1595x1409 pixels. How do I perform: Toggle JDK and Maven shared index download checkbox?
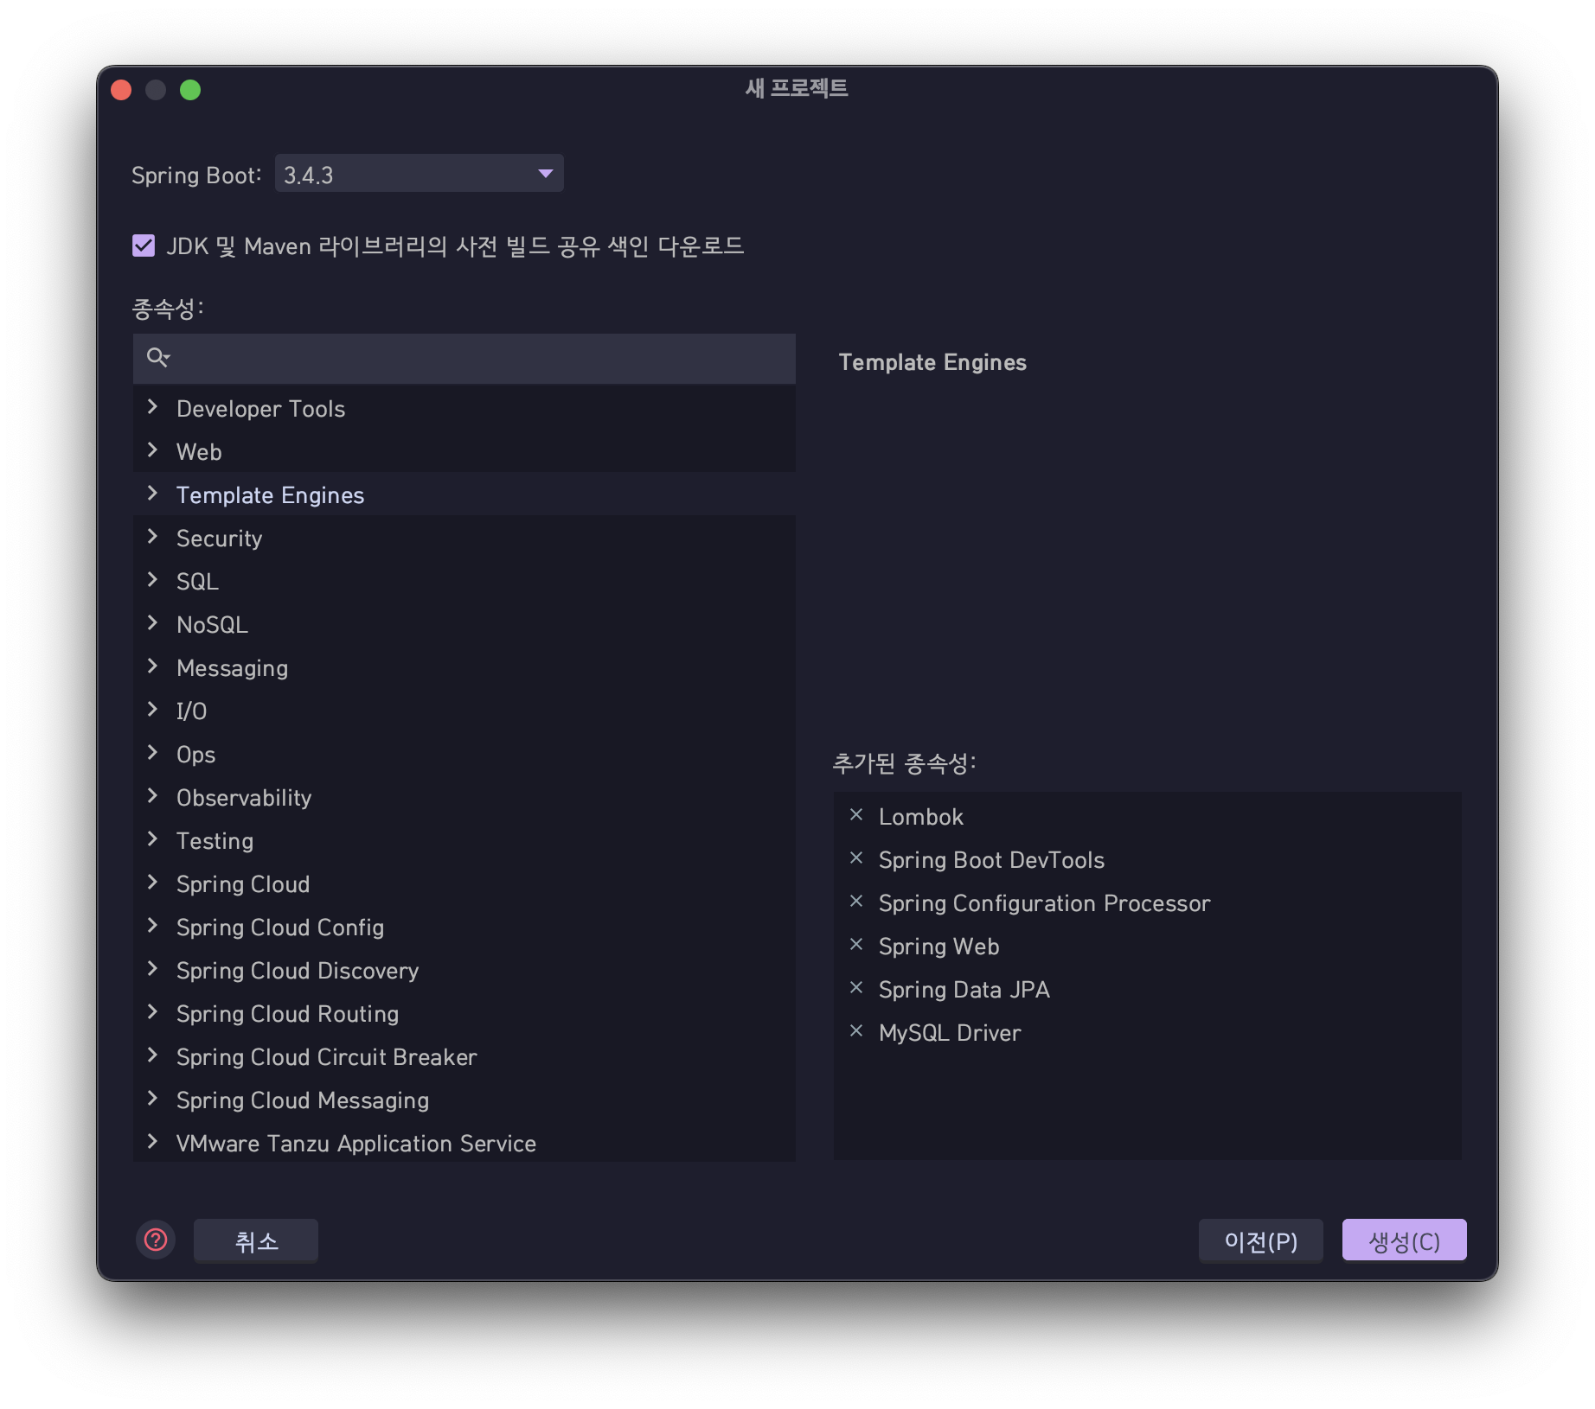point(144,245)
